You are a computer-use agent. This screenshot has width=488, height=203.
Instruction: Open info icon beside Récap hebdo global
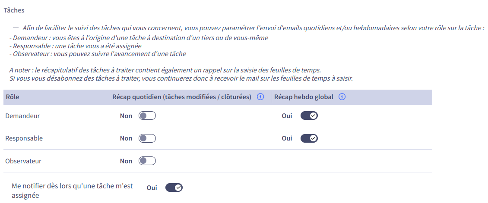(x=342, y=97)
